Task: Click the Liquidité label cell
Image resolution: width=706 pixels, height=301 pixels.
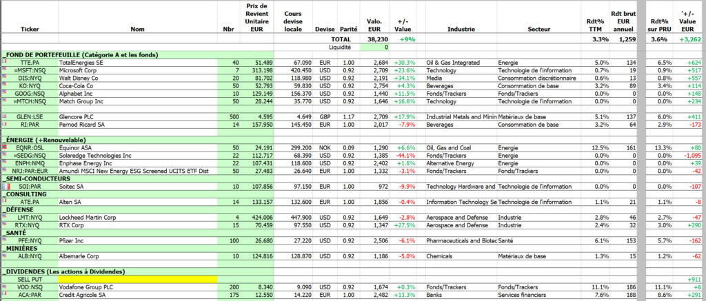Action: 339,48
